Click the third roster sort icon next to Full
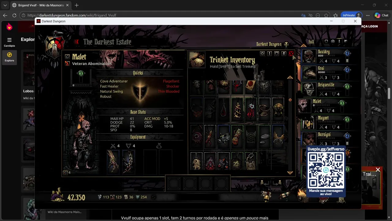Viewport: 392px width, 221px height. pyautogui.click(x=339, y=41)
